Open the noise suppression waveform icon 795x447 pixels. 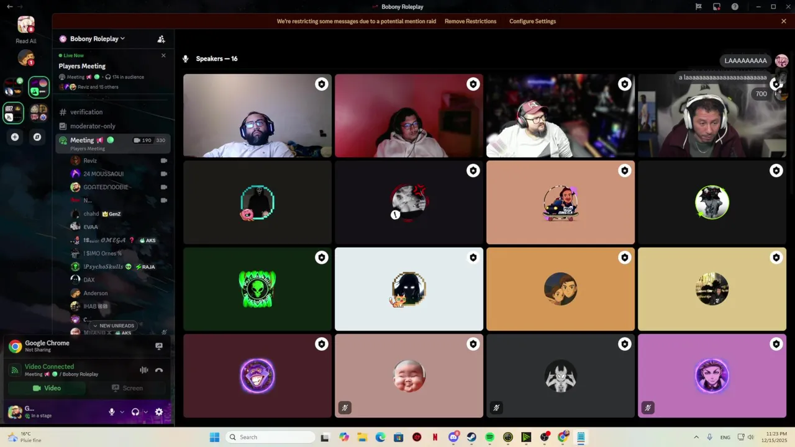[x=144, y=370]
